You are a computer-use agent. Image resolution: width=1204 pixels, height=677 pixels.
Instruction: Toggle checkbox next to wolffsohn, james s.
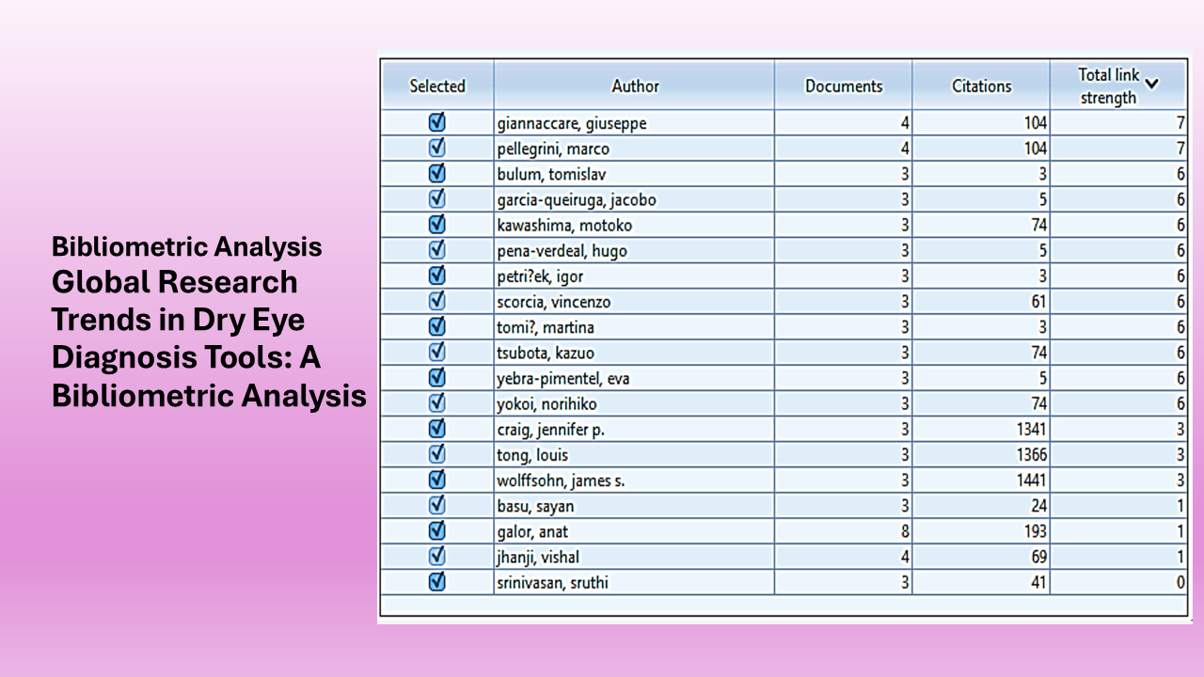[436, 480]
